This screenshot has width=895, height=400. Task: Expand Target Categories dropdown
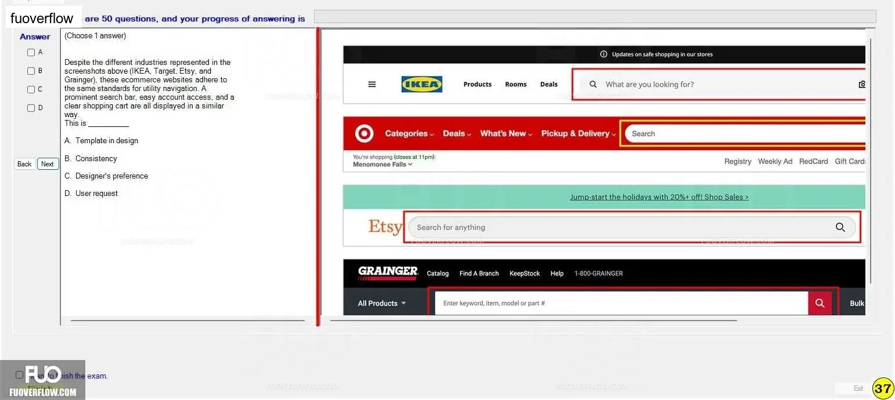click(410, 133)
